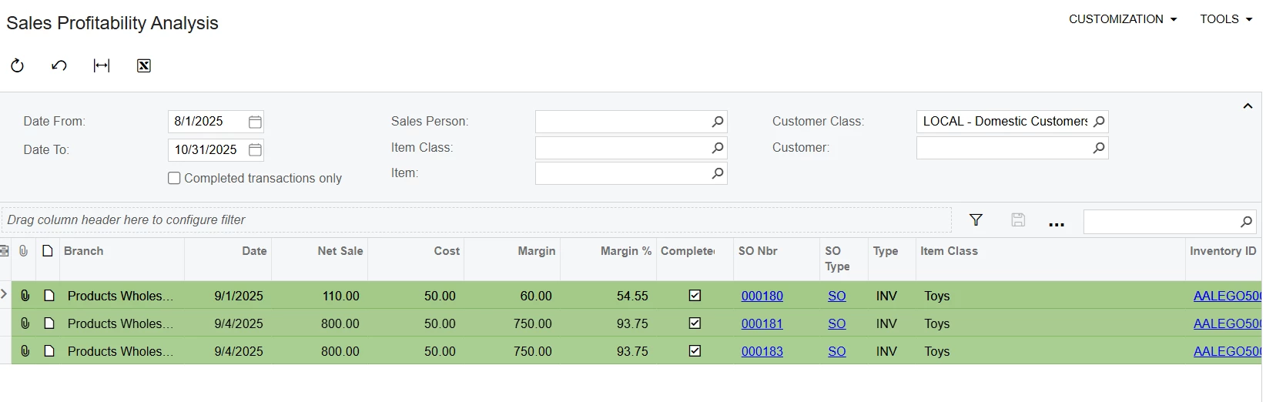
Task: Open Inventory ID link in SO 000183 row
Action: [1227, 351]
